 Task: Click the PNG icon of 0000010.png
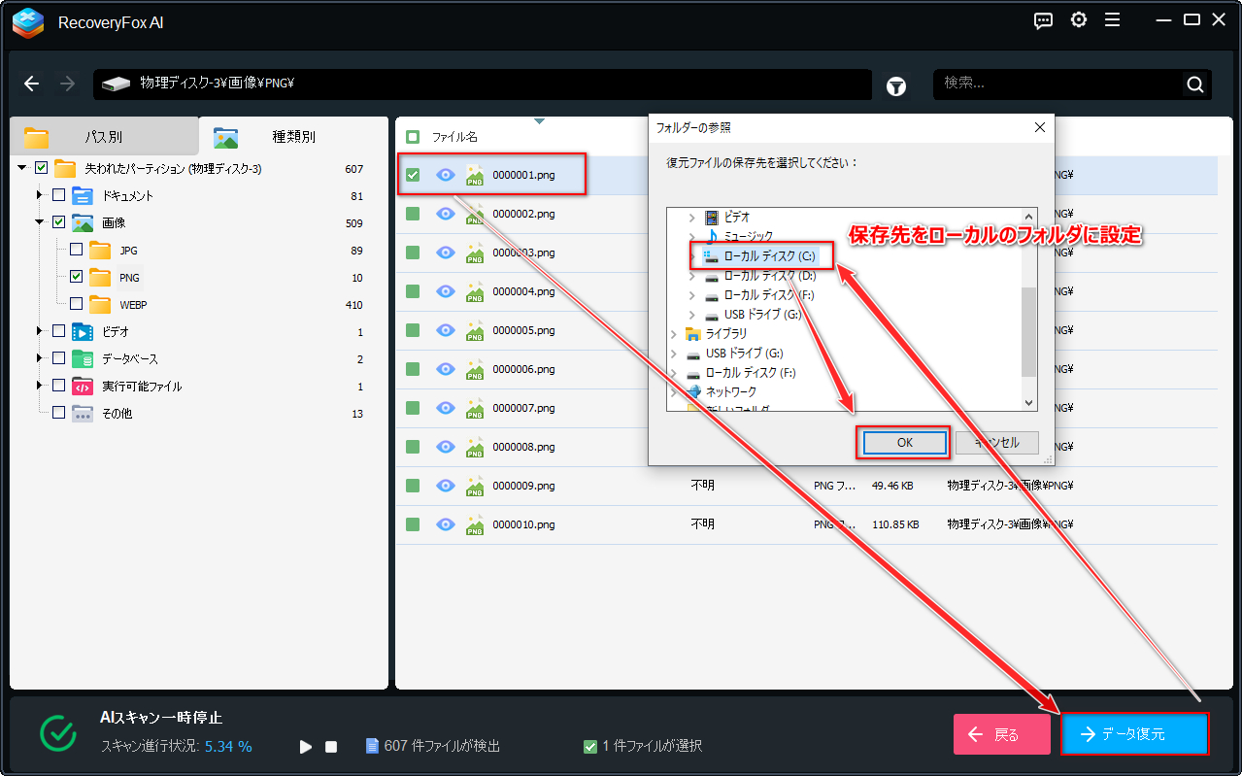pyautogui.click(x=475, y=524)
